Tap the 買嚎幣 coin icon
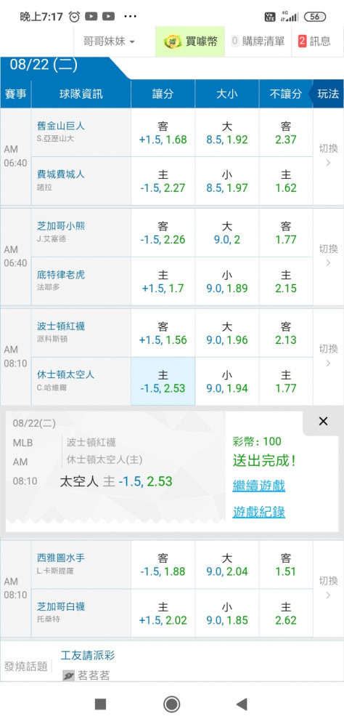Screen dimensions: 344x727 coord(173,41)
